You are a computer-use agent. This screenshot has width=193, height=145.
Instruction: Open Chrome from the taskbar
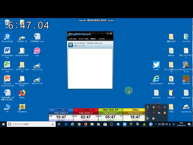(79, 124)
